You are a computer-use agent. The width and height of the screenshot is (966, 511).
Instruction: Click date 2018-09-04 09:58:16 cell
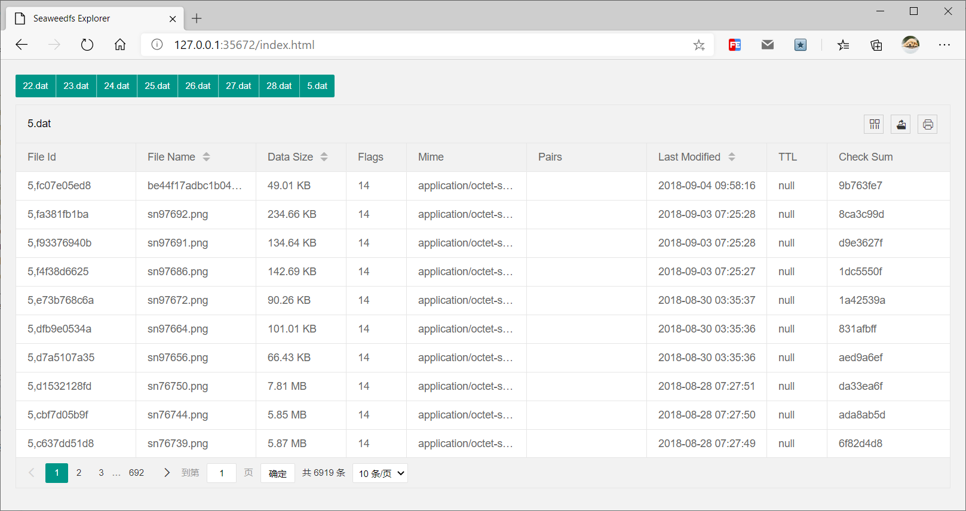(707, 186)
